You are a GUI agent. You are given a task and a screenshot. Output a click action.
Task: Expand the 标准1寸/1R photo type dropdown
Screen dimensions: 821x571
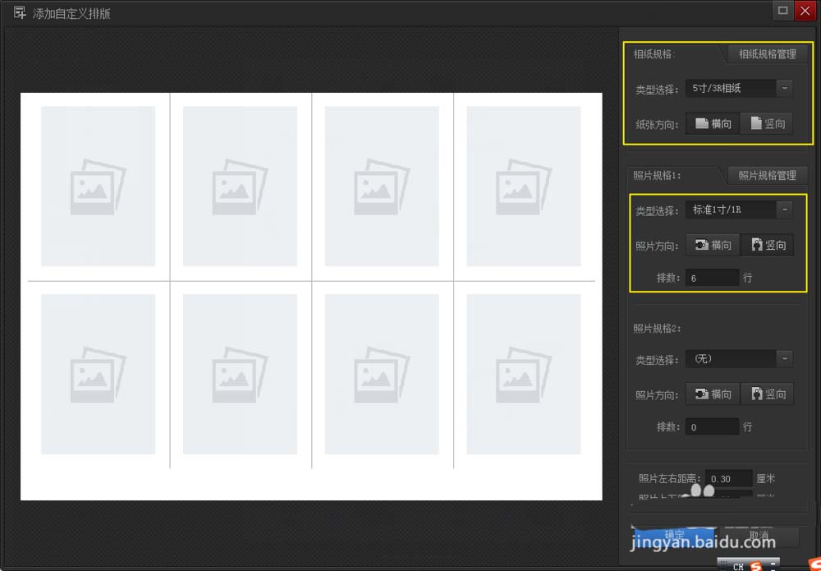click(x=739, y=210)
